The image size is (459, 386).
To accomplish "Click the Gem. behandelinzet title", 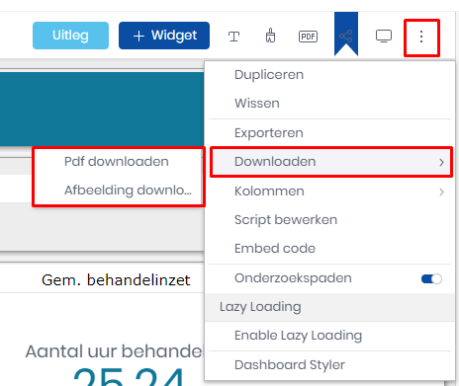I will (116, 280).
